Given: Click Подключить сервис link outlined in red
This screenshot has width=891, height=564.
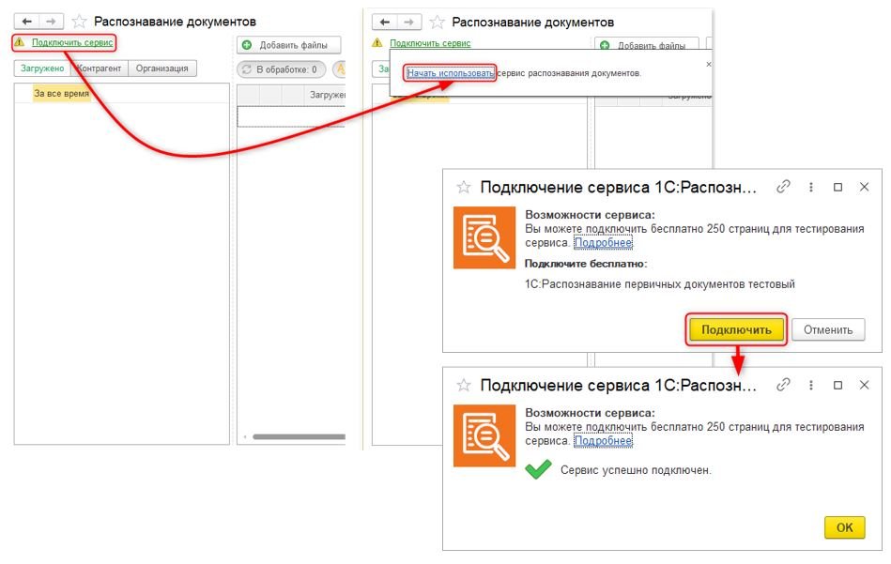Looking at the screenshot, I should pos(71,42).
